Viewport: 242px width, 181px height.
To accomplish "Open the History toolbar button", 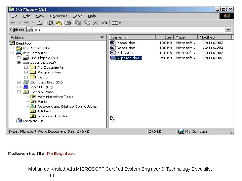I will click(68, 23).
